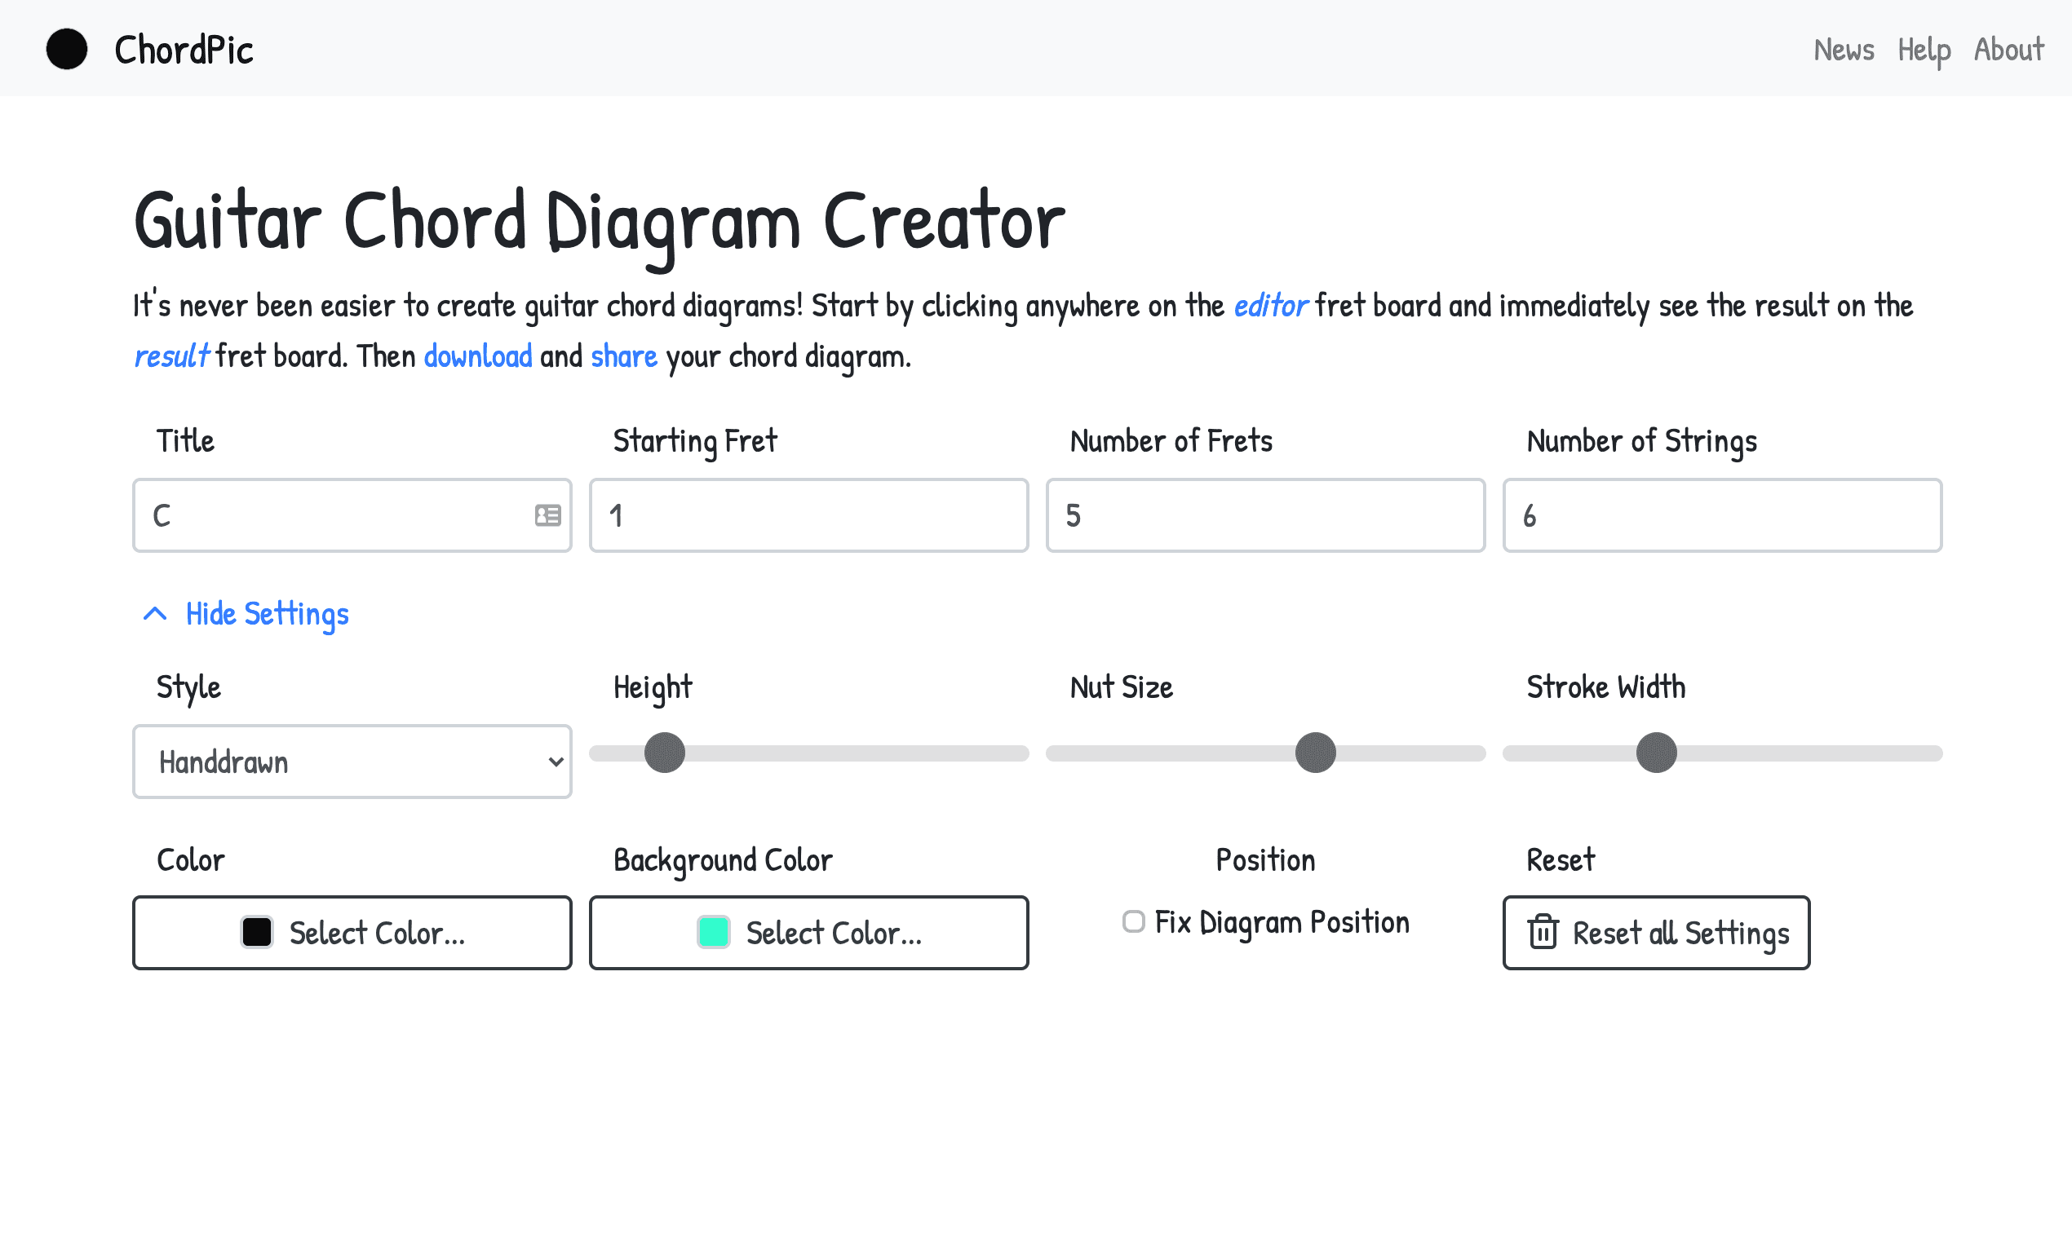Image resolution: width=2072 pixels, height=1241 pixels.
Task: Click the Nut Size slider handle
Action: click(1315, 753)
